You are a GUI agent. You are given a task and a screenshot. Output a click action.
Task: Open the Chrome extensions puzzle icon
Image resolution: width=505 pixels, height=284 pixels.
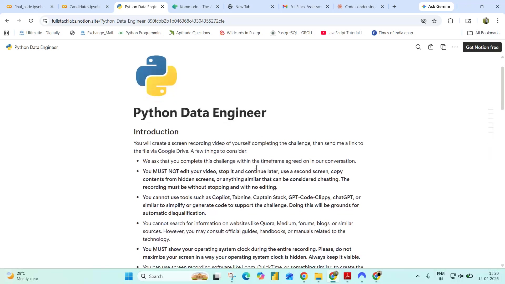(451, 21)
